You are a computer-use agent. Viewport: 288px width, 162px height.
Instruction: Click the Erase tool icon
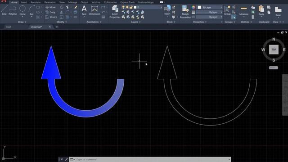[76, 7]
